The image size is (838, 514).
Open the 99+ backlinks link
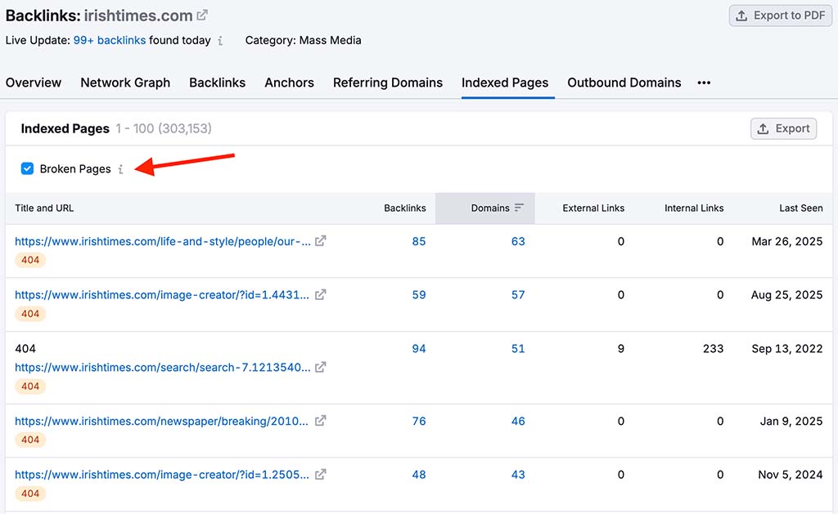click(x=109, y=41)
